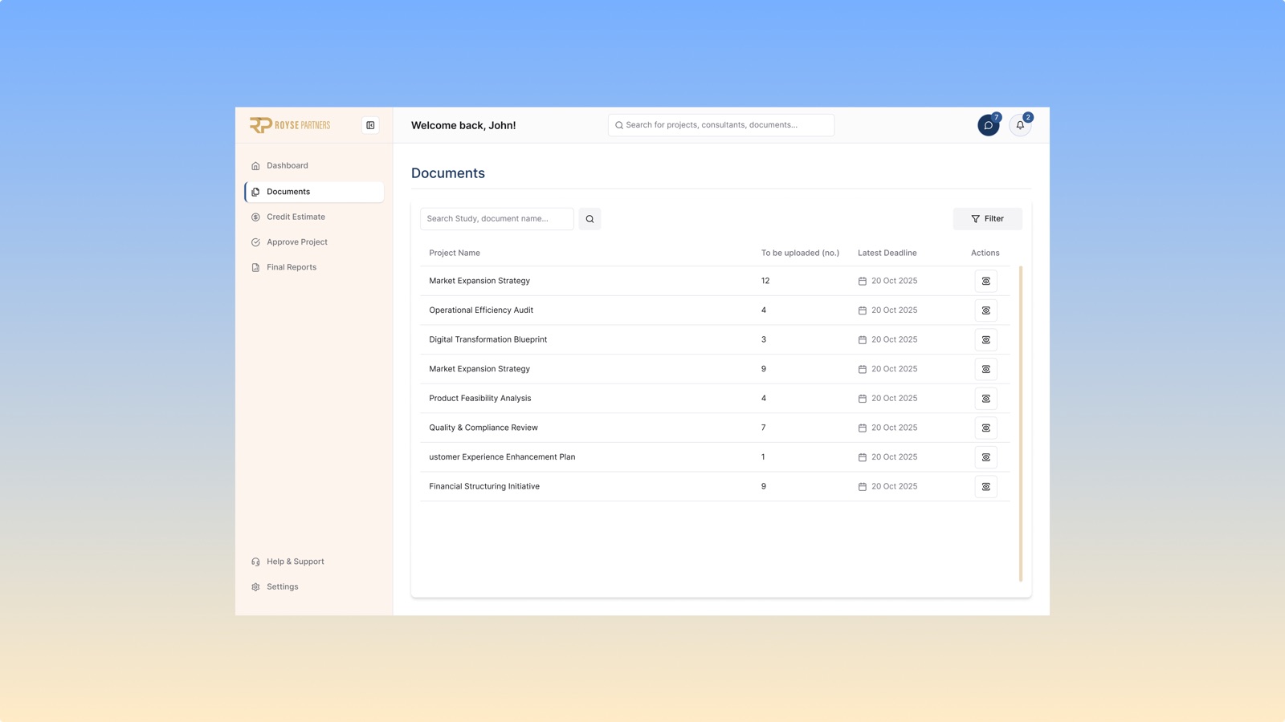Click the Project Name column header
Viewport: 1285px width, 722px height.
click(x=455, y=253)
